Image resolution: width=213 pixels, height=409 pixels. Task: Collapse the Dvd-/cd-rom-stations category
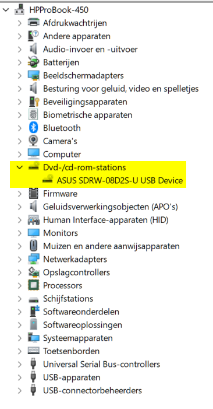(x=20, y=167)
